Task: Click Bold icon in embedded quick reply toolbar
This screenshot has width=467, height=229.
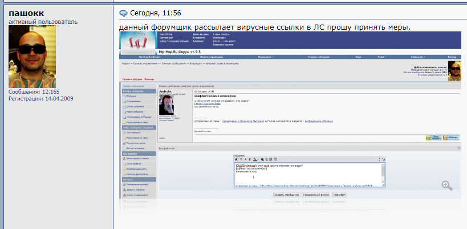Action: 241,159
